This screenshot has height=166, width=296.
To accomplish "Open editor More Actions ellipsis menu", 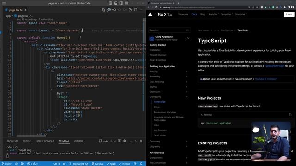I will [x=141, y=10].
